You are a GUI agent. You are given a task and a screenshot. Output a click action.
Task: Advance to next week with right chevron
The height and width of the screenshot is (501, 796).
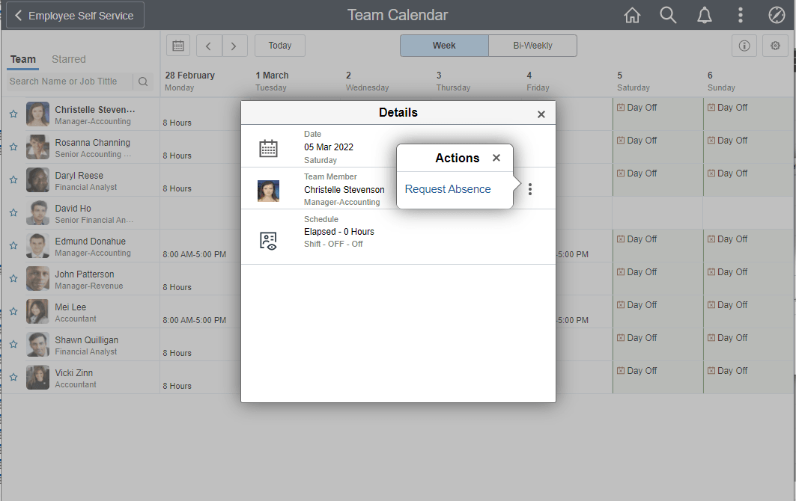tap(234, 45)
